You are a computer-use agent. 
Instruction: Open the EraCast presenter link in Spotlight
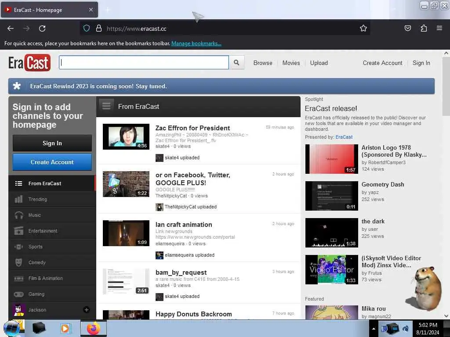(344, 137)
